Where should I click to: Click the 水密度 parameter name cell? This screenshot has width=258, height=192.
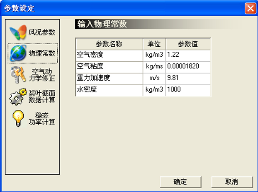pos(109,89)
